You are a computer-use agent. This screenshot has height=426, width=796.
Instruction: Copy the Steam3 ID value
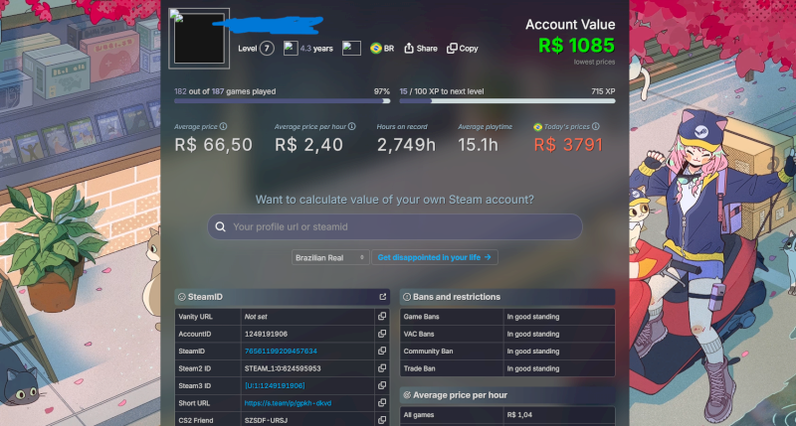[x=382, y=385]
